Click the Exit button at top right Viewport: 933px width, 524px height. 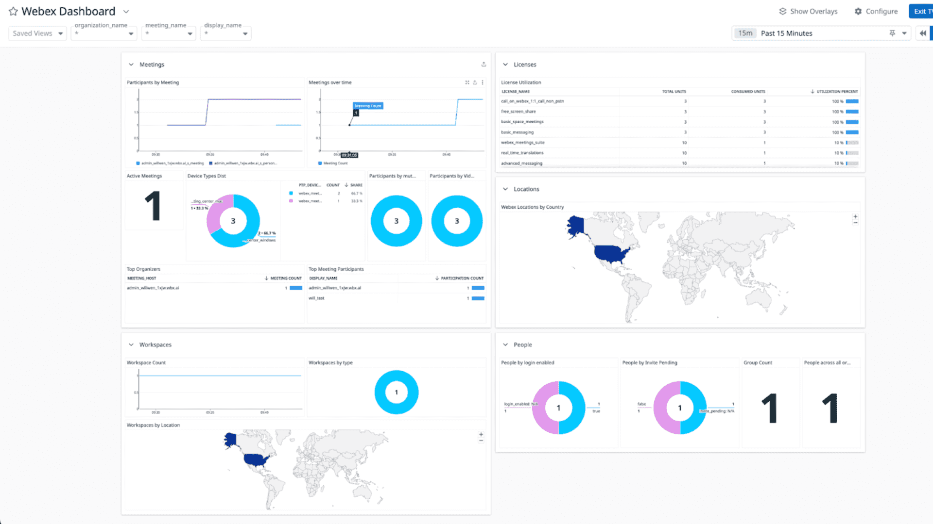click(x=921, y=11)
